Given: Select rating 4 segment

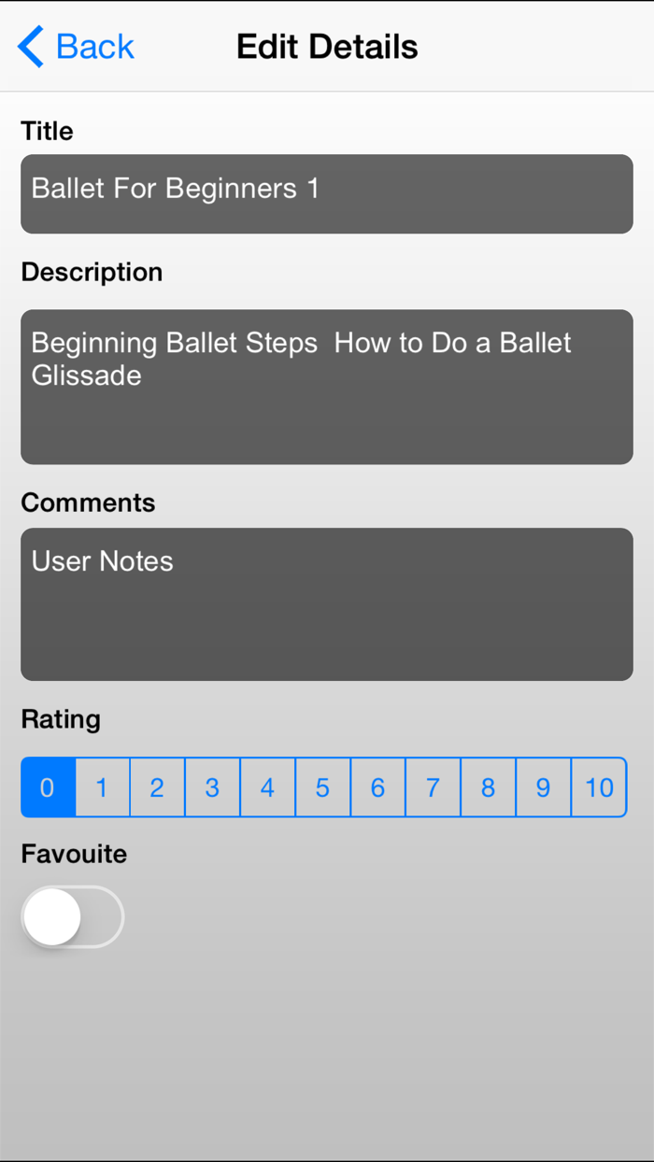Looking at the screenshot, I should 267,787.
